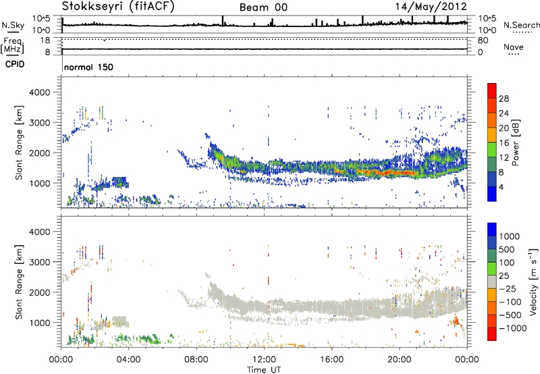The width and height of the screenshot is (540, 374).
Task: Click the "normal 150" CPID entry
Action: [88, 67]
